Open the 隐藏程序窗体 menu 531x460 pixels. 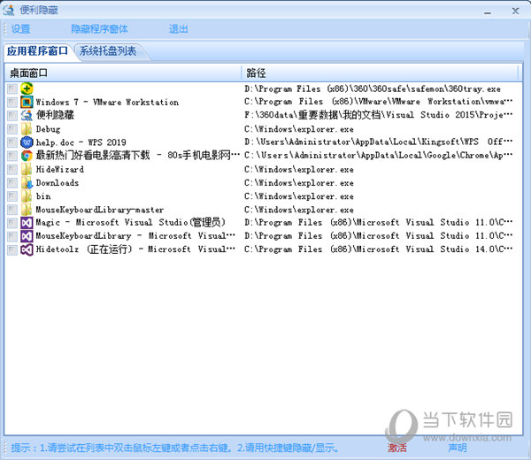tap(99, 29)
